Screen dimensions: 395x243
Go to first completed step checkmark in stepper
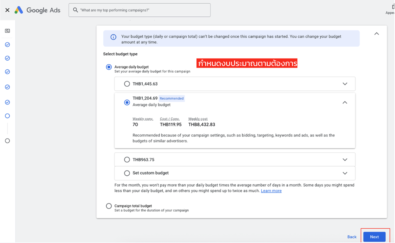point(8,45)
